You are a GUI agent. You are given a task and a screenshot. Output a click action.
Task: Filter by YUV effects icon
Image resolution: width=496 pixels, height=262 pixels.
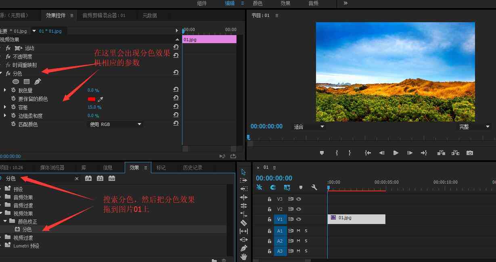112,178
